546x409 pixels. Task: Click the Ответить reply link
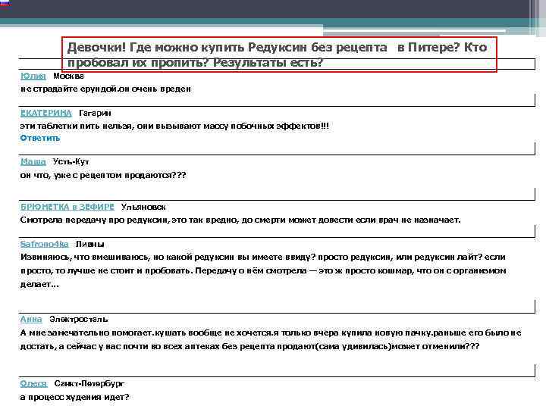40,138
